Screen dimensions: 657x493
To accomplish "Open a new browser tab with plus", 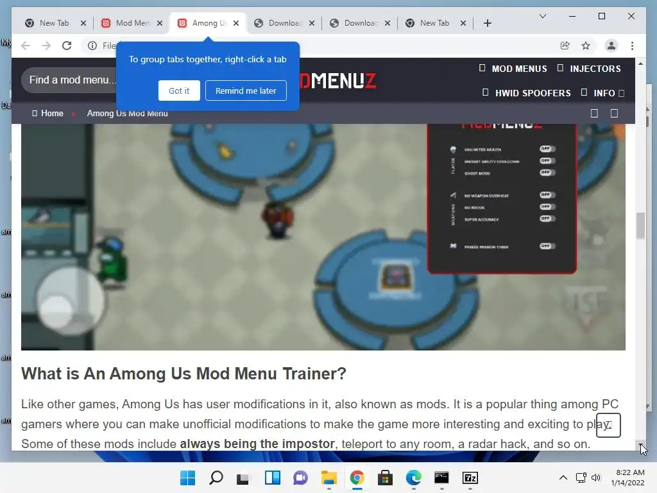I will pyautogui.click(x=488, y=23).
